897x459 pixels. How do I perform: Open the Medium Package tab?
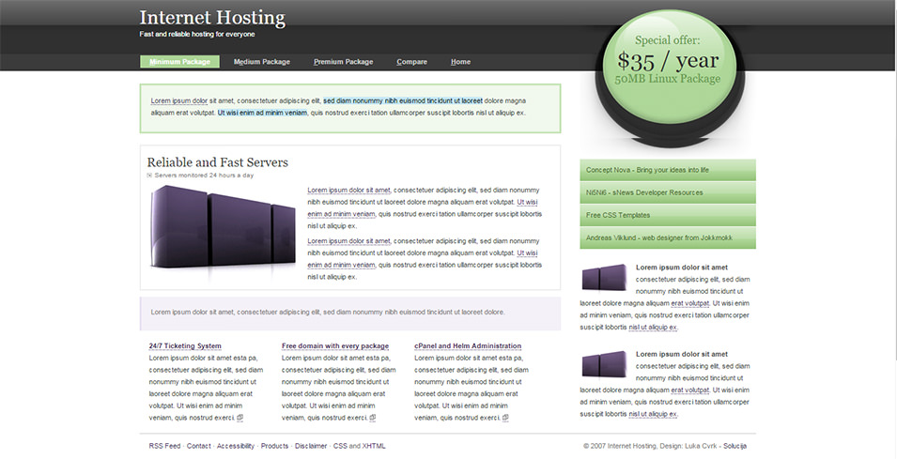(261, 62)
